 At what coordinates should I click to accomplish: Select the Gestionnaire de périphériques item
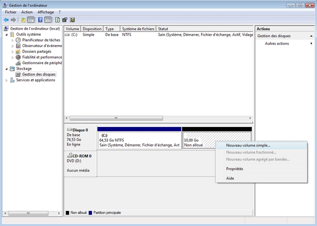[x=42, y=63]
